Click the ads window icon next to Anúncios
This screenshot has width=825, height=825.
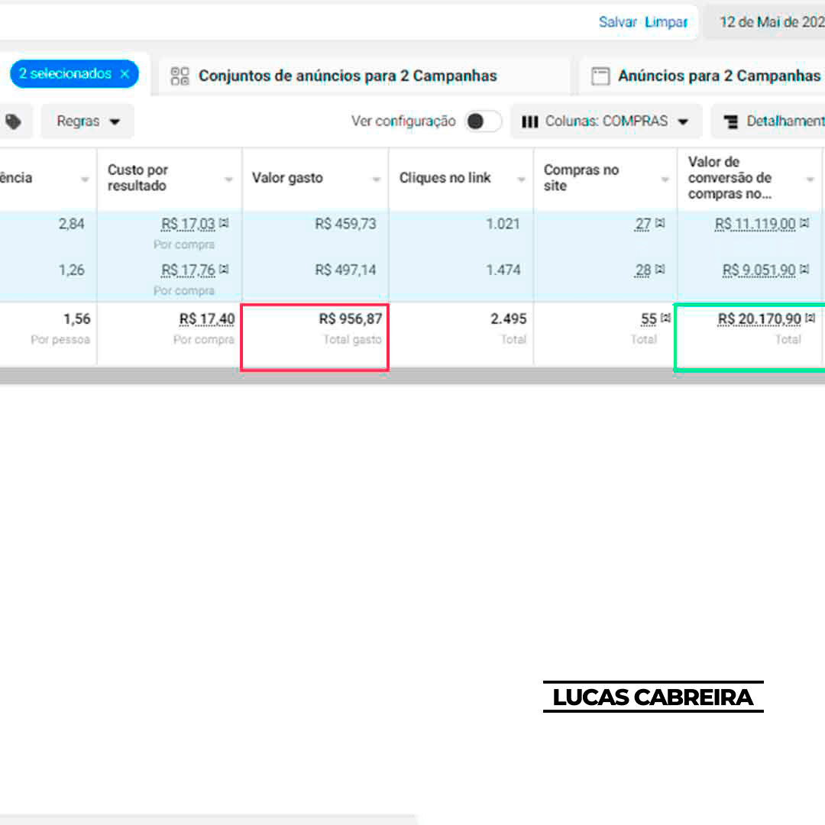(x=601, y=76)
